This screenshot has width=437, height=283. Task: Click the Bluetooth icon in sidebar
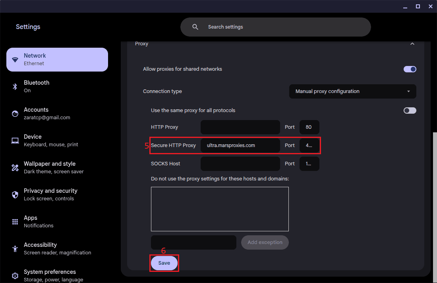tap(15, 87)
